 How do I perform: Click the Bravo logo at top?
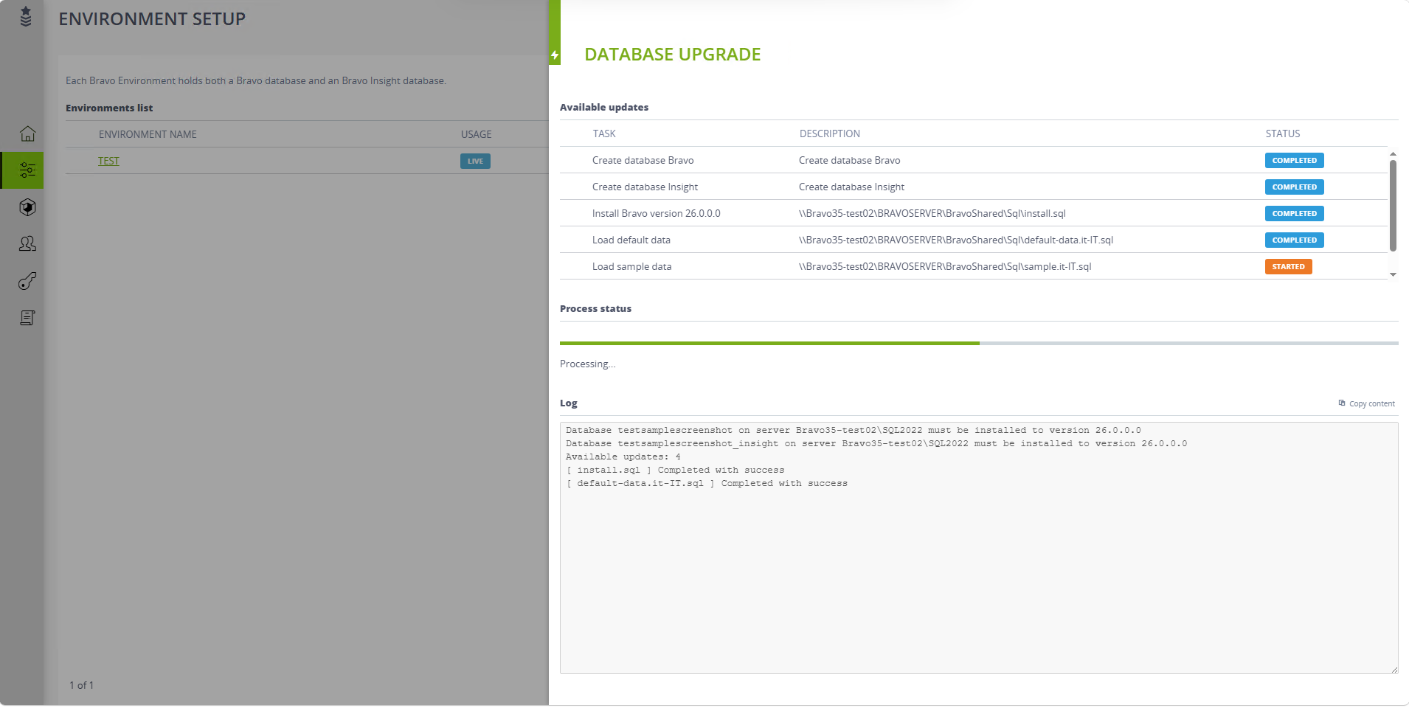[x=26, y=16]
